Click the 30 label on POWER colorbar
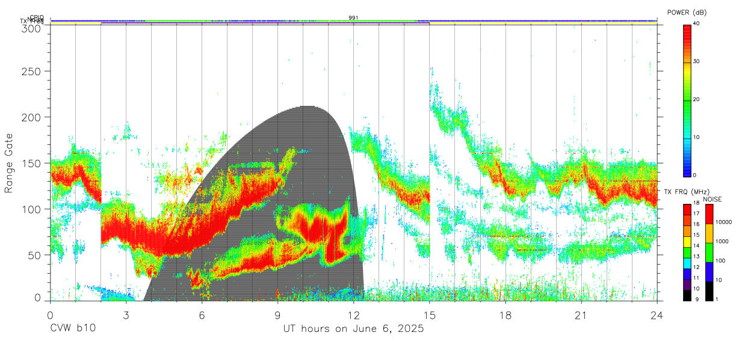739x341 pixels. tap(696, 62)
